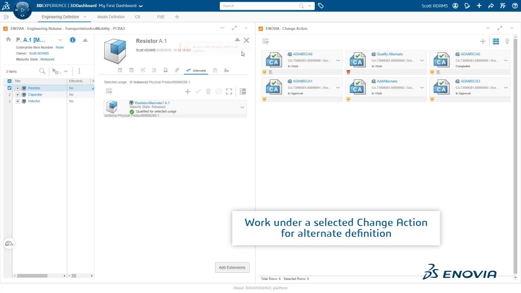Open the blue information icon

pyautogui.click(x=72, y=40)
